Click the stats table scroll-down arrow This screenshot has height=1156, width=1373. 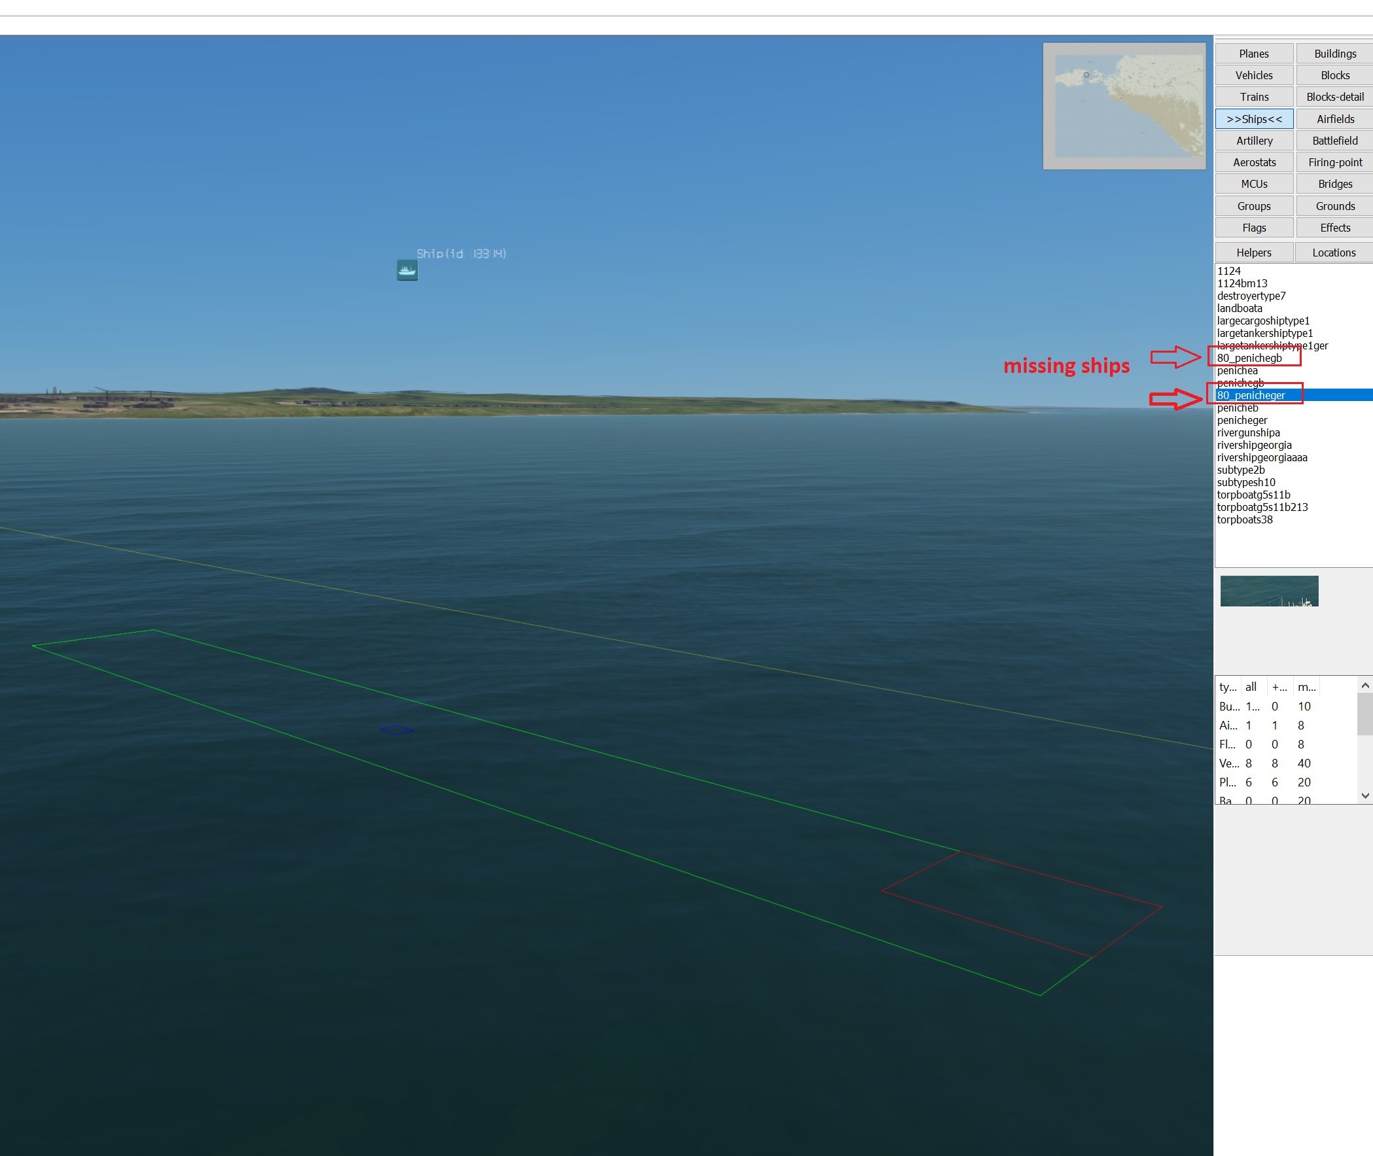pyautogui.click(x=1365, y=796)
